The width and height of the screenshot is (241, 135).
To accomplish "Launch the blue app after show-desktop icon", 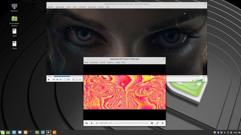I will click(14, 132).
